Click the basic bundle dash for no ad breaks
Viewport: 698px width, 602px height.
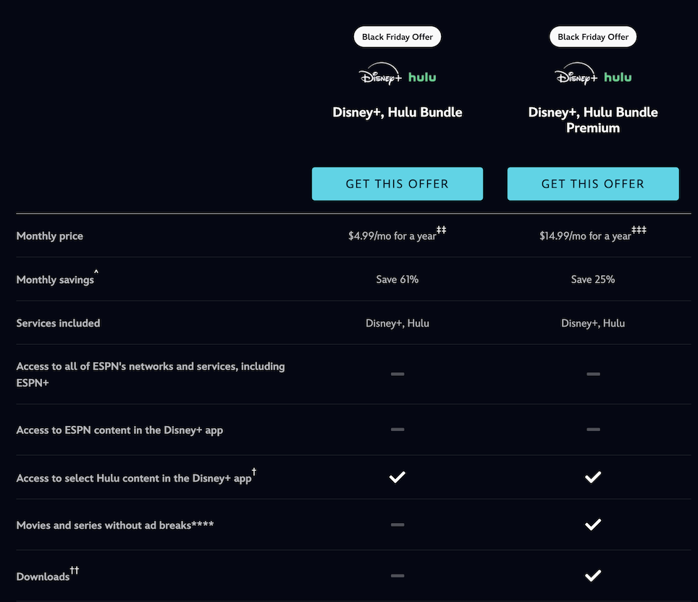(x=398, y=524)
